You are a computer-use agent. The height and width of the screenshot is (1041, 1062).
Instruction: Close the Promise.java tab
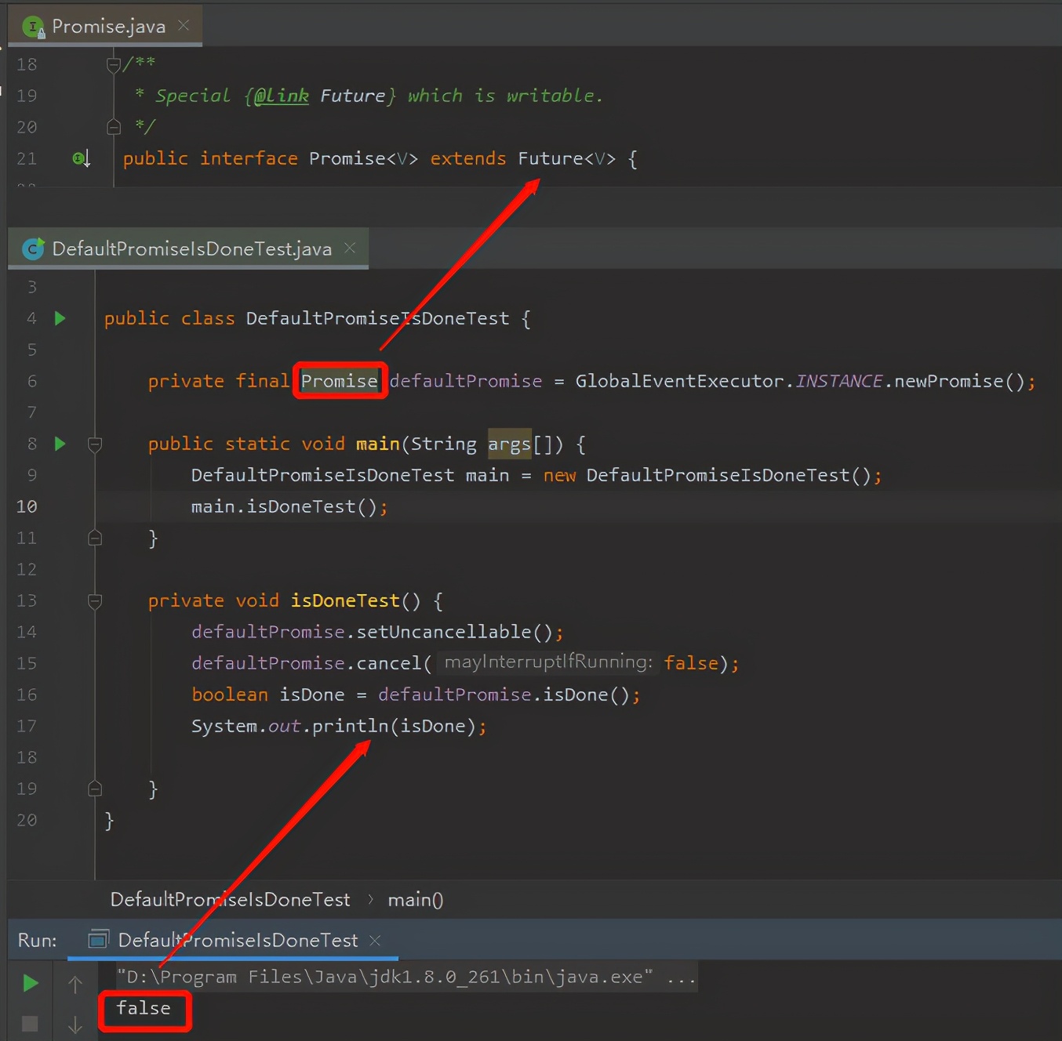point(184,26)
